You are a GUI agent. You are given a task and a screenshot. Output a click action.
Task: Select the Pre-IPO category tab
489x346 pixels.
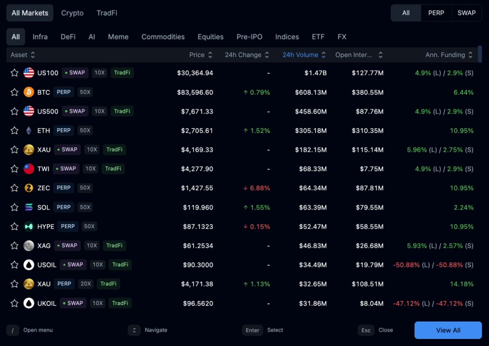(x=249, y=37)
